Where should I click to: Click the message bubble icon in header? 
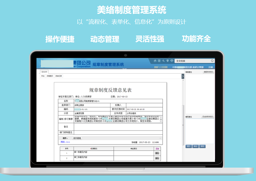(x=171, y=61)
